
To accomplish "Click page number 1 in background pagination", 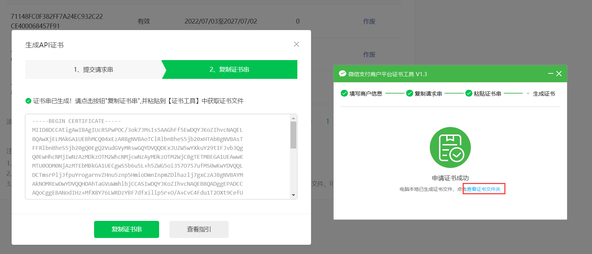I will point(327,121).
